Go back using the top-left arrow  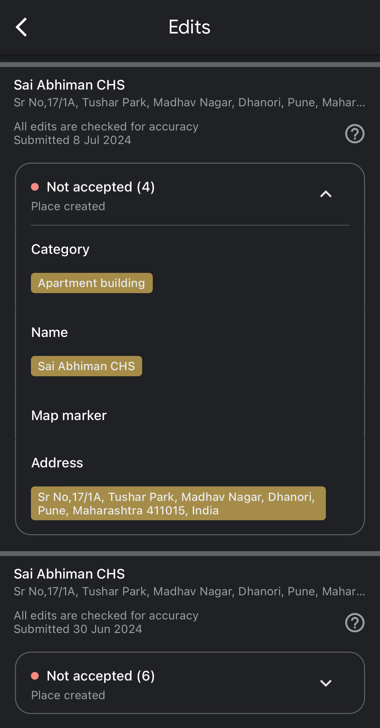(x=21, y=27)
